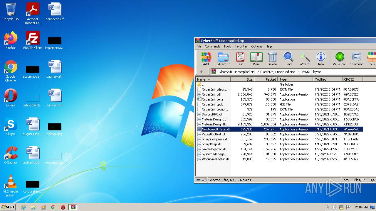Open the Favorites menu
376x211 pixels.
pyautogui.click(x=241, y=46)
